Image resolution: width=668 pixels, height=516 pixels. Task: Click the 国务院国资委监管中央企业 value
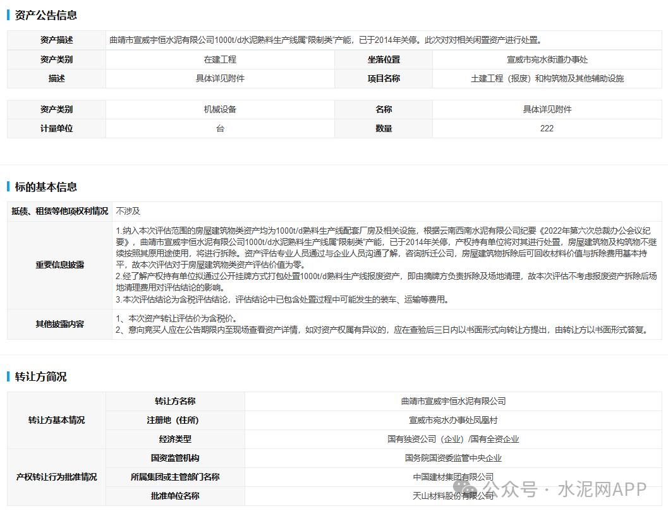click(453, 458)
